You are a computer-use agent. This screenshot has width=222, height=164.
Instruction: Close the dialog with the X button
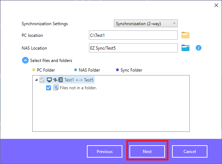(x=216, y=5)
